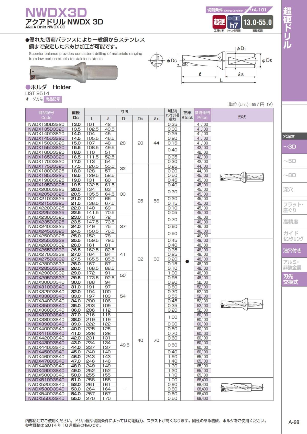Click the 単位 (Unit) mm/円 note
This screenshot has width=307, height=434.
tap(250, 104)
